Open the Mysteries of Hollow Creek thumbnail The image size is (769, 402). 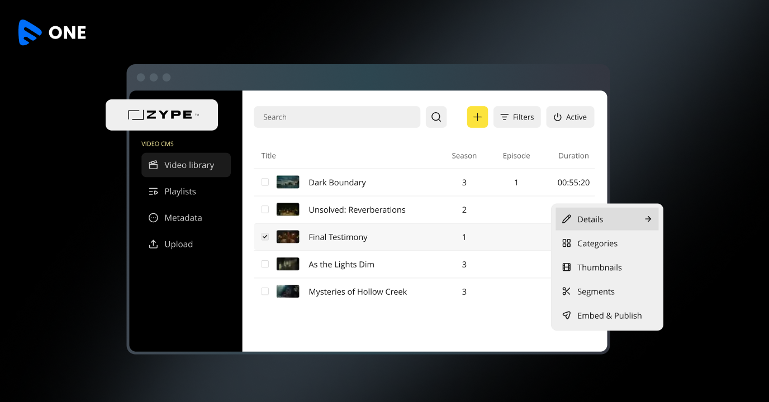[288, 291]
